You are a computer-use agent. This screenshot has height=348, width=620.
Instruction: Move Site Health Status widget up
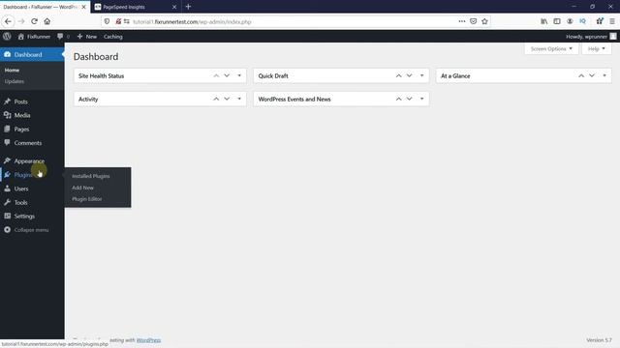point(216,75)
